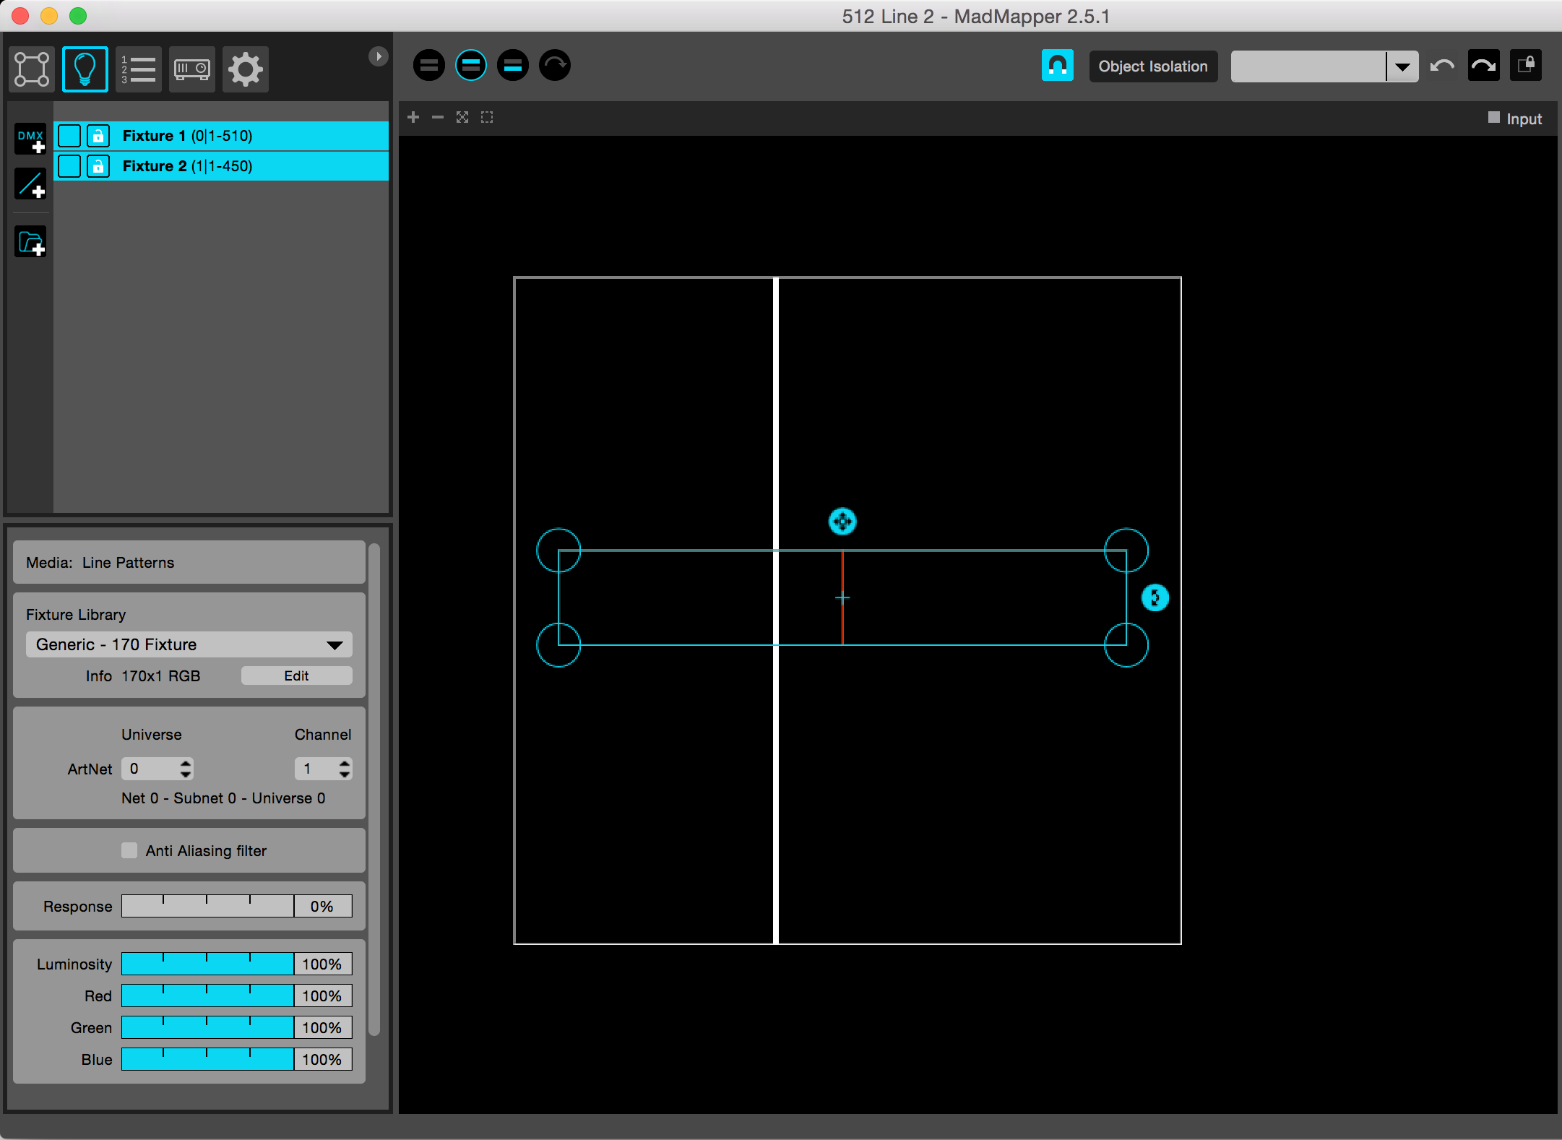This screenshot has height=1140, width=1562.
Task: Click the cyan move handle above the fixture
Action: (x=842, y=522)
